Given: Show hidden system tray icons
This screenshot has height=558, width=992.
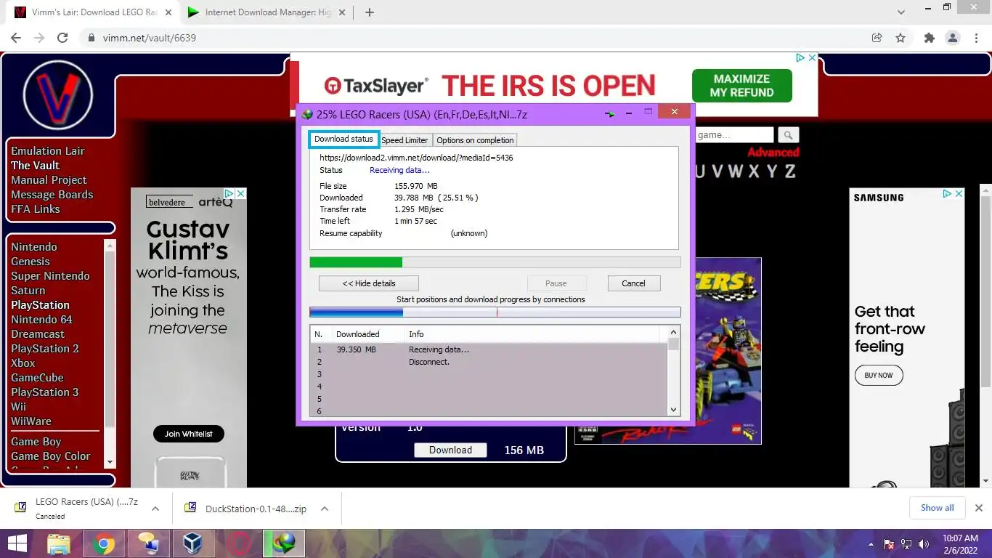Looking at the screenshot, I should (x=871, y=543).
